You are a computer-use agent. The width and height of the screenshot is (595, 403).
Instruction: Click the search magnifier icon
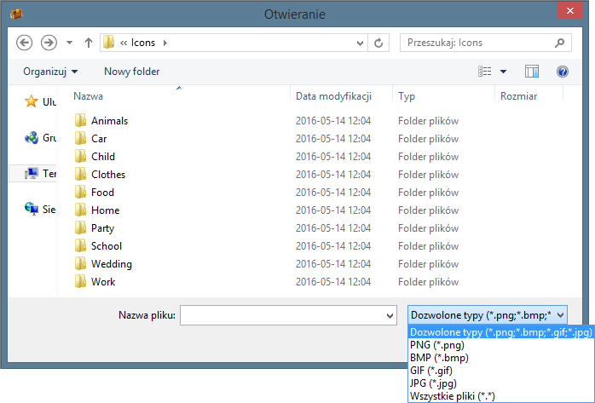tap(559, 42)
